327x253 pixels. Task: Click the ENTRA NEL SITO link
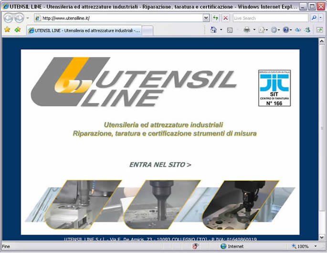pyautogui.click(x=160, y=165)
